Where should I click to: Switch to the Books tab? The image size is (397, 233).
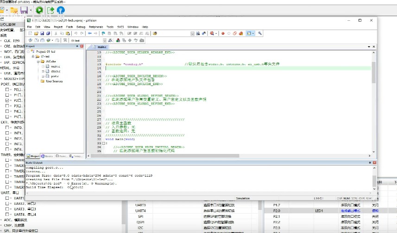[x=48, y=156]
